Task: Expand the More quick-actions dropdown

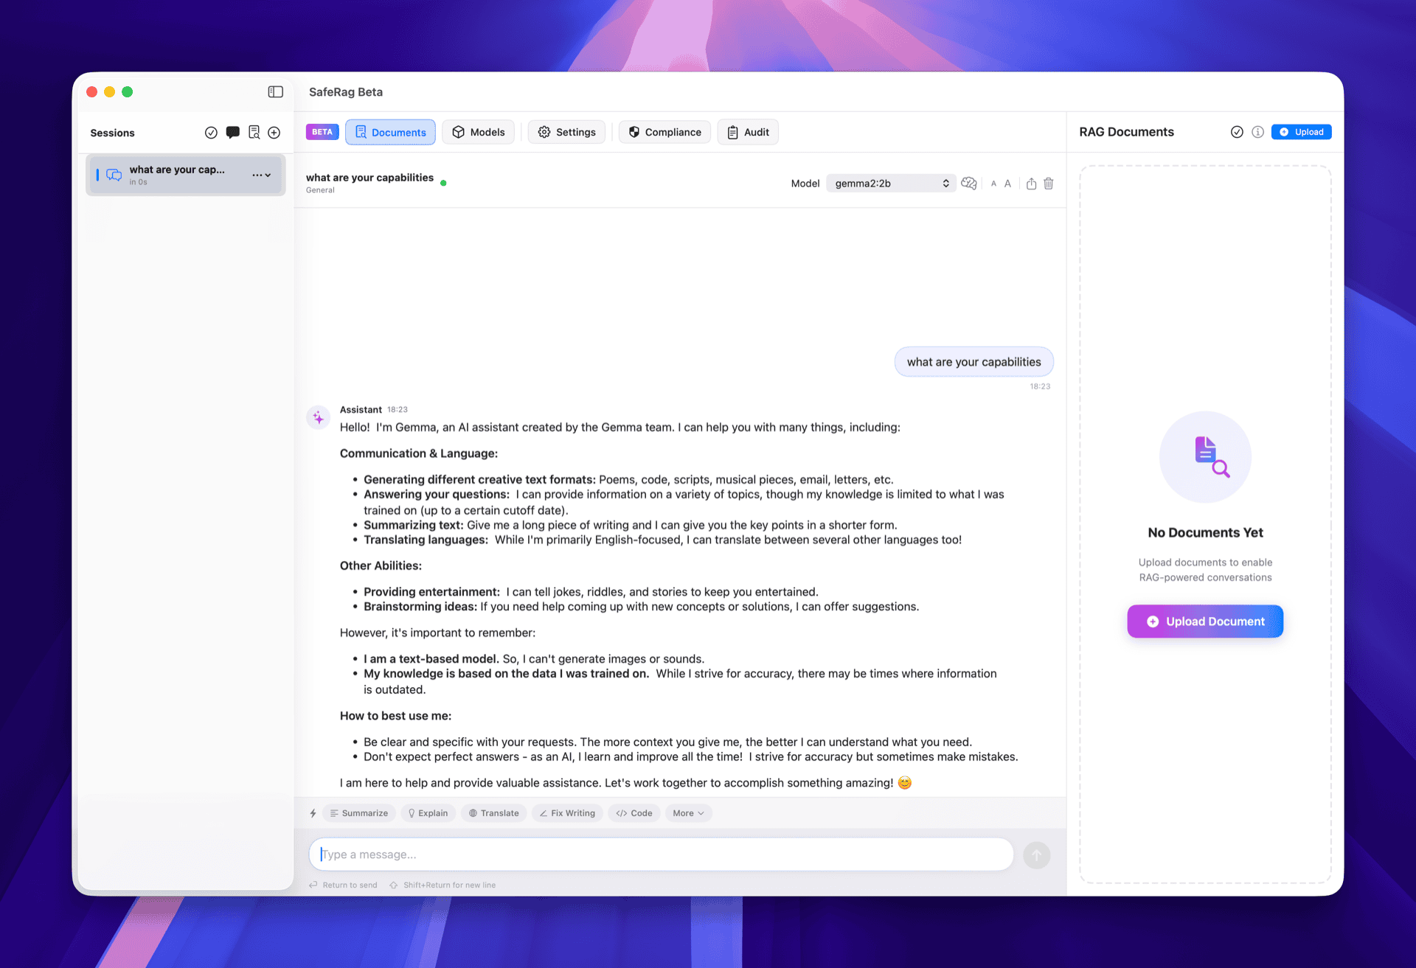Action: click(687, 812)
